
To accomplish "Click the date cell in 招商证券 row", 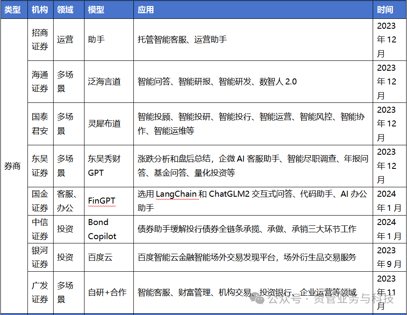I will 390,40.
